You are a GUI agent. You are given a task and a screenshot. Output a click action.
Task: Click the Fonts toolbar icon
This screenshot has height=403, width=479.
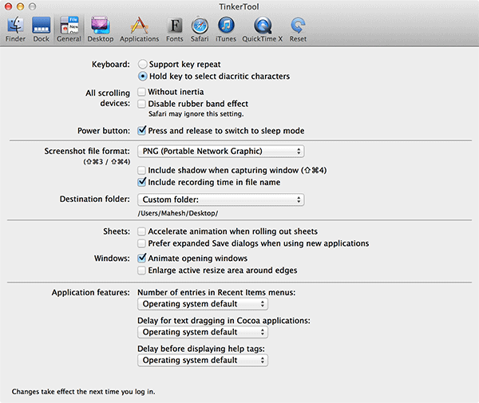[x=174, y=28]
